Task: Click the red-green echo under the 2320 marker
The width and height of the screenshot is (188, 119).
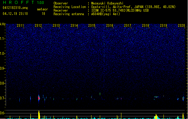Action: (183, 98)
